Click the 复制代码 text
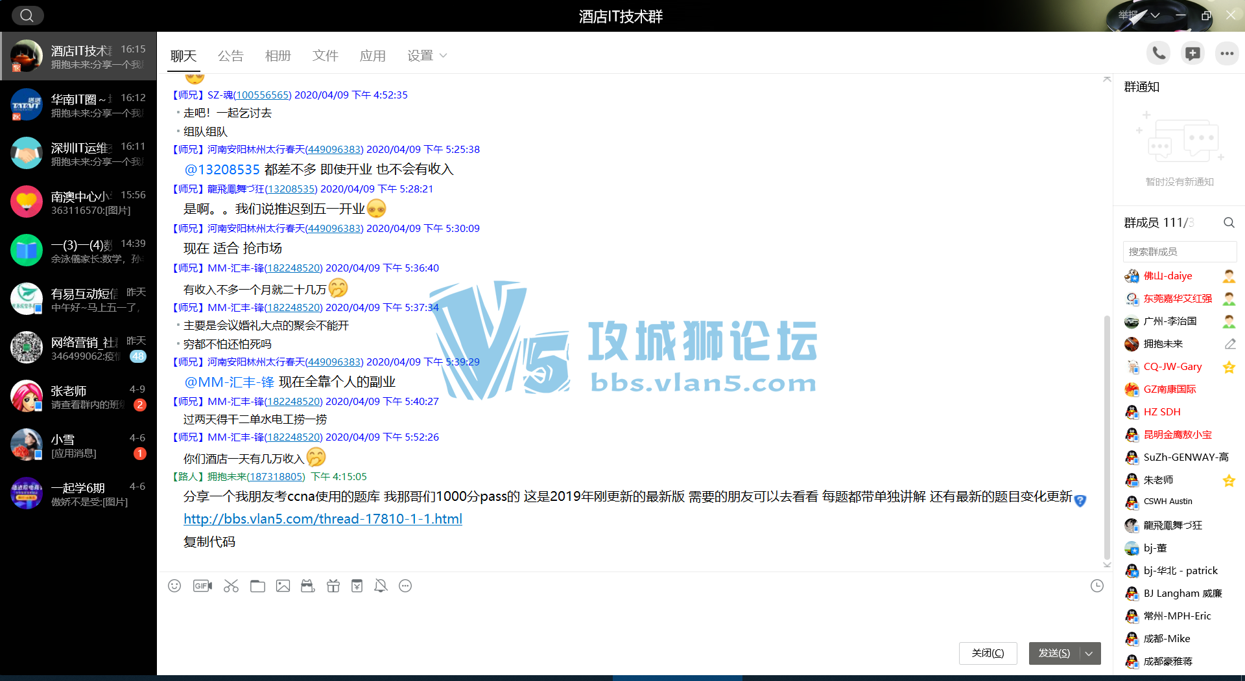 pyautogui.click(x=209, y=542)
